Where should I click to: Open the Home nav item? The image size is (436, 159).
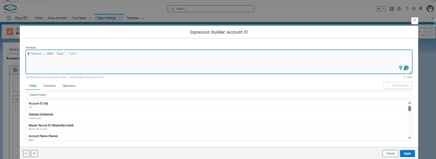[x=39, y=18]
